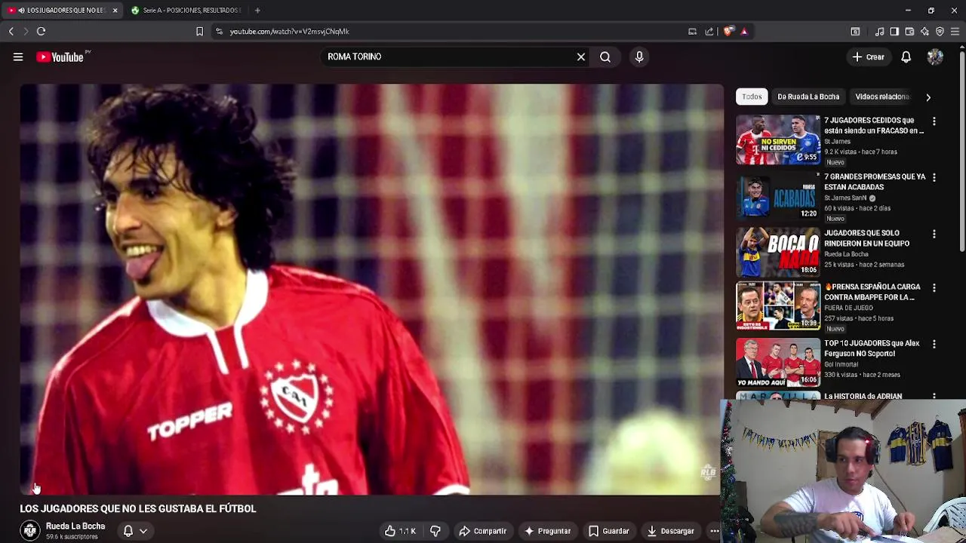Open more actions three-dot menu
Screen dimensions: 966x543
click(x=714, y=531)
